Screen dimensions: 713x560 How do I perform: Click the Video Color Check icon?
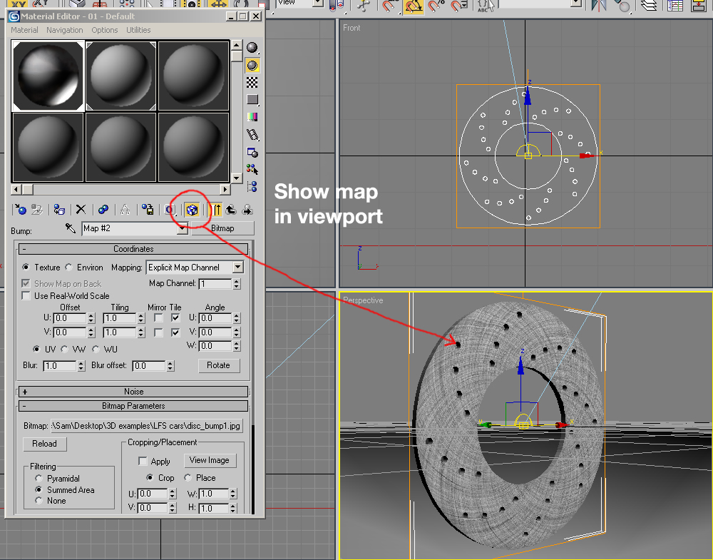pyautogui.click(x=252, y=117)
